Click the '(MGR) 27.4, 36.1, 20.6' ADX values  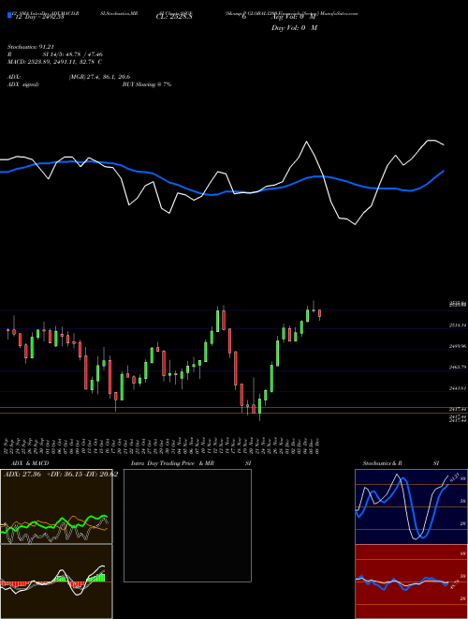point(99,77)
